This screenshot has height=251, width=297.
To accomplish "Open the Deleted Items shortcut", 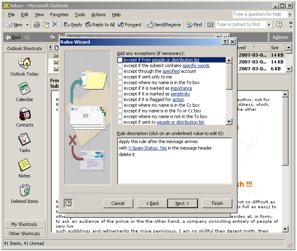I will (24, 194).
